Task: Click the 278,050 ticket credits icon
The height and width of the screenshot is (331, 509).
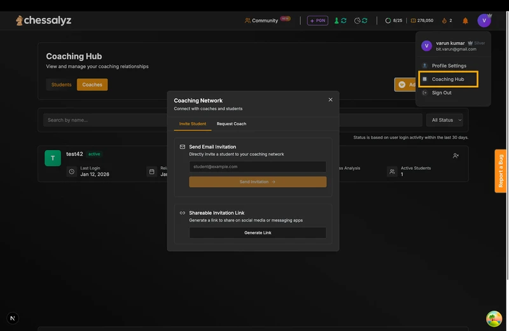Action: [x=413, y=20]
